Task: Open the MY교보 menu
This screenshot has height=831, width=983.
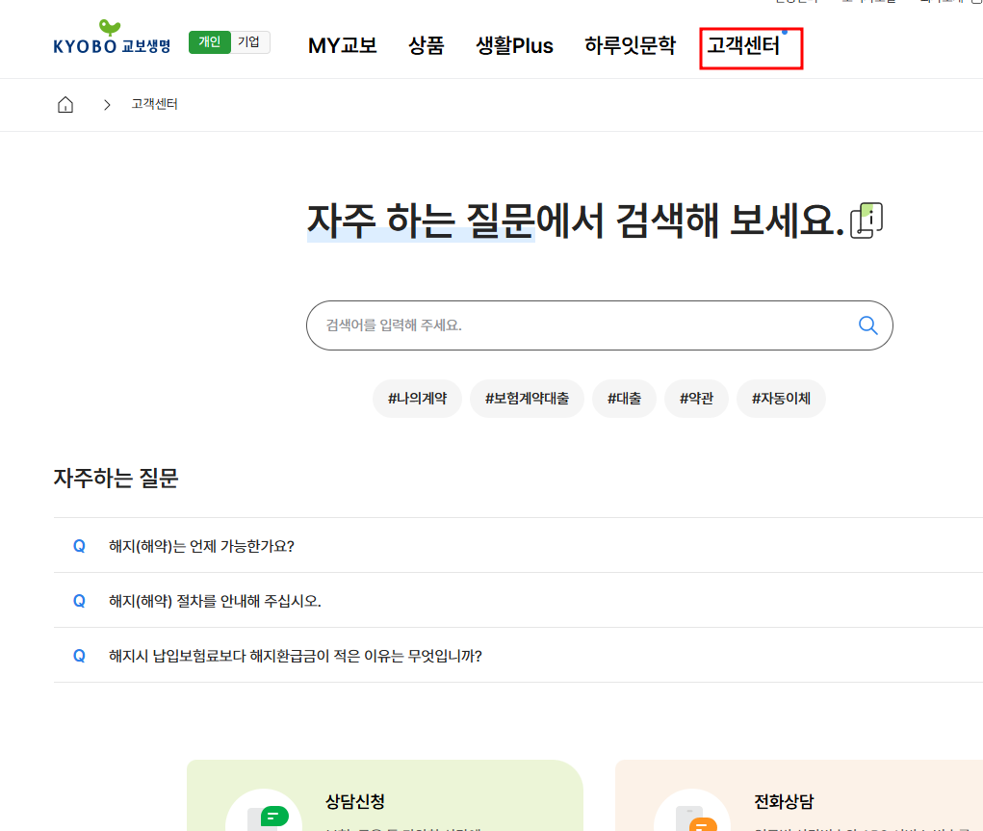Action: pyautogui.click(x=343, y=46)
